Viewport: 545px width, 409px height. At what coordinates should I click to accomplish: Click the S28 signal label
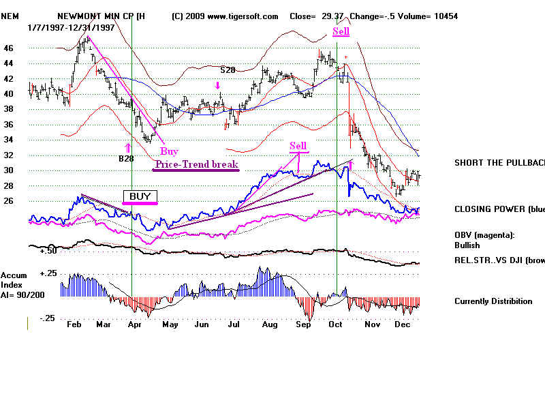(x=228, y=70)
